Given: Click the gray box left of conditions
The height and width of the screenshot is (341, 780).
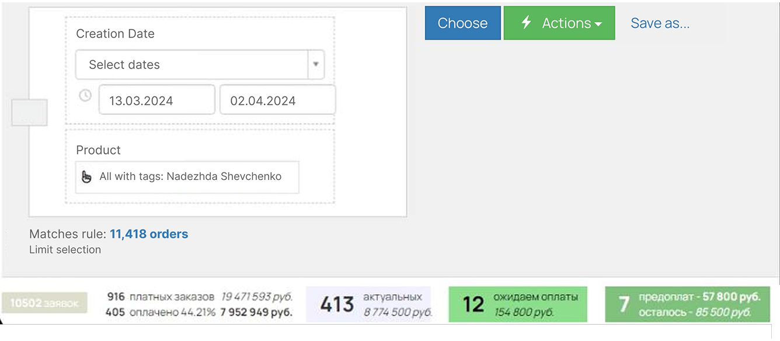Looking at the screenshot, I should (x=29, y=112).
